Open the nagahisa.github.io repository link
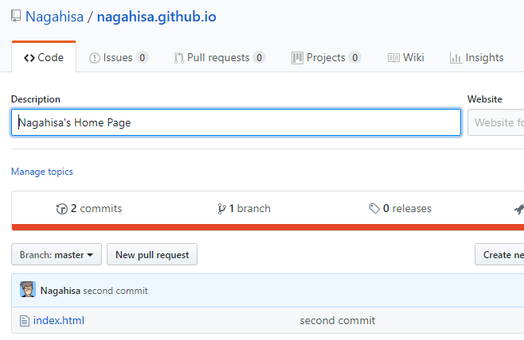The width and height of the screenshot is (524, 340). point(156,16)
